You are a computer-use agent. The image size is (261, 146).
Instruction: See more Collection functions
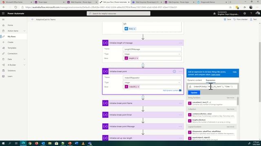[230, 109]
